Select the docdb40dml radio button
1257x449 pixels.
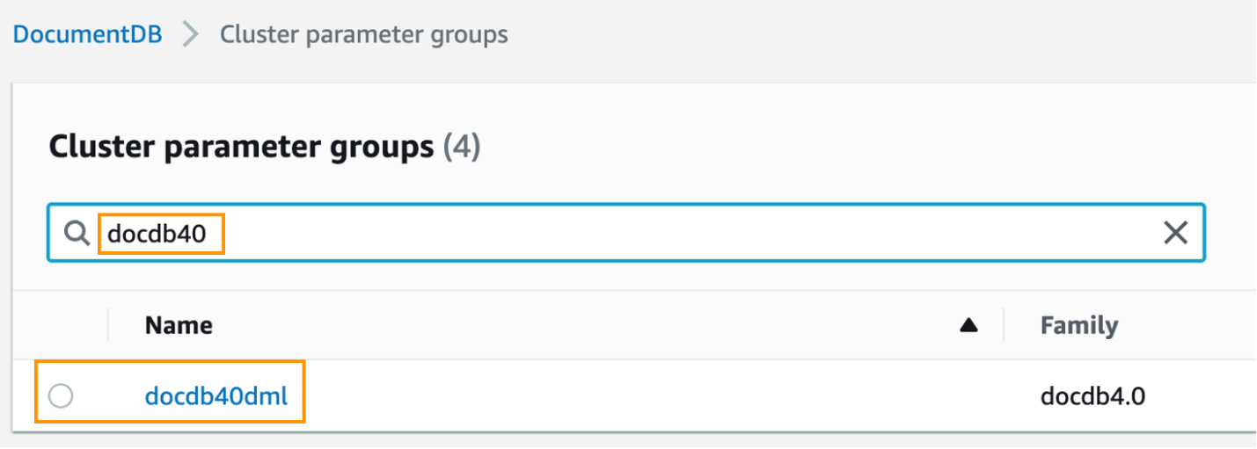pyautogui.click(x=61, y=396)
